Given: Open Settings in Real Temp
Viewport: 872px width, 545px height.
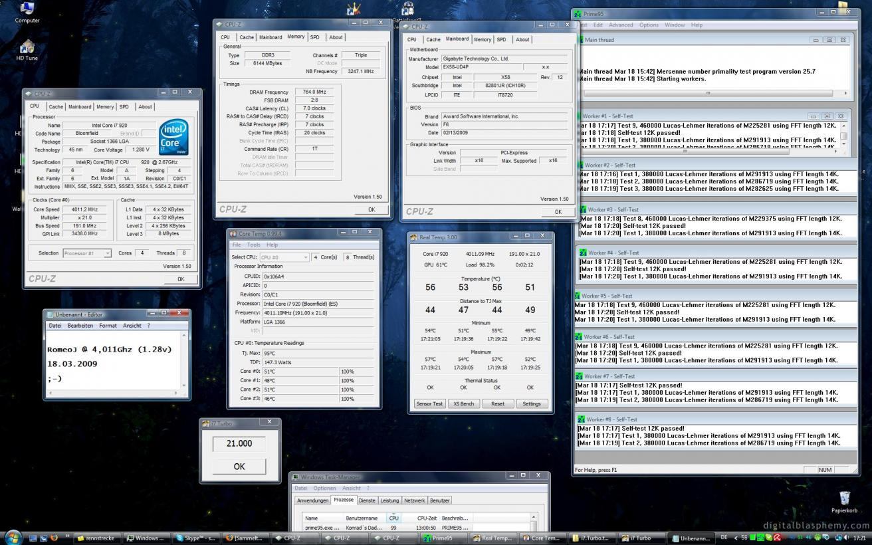Looking at the screenshot, I should click(x=532, y=403).
